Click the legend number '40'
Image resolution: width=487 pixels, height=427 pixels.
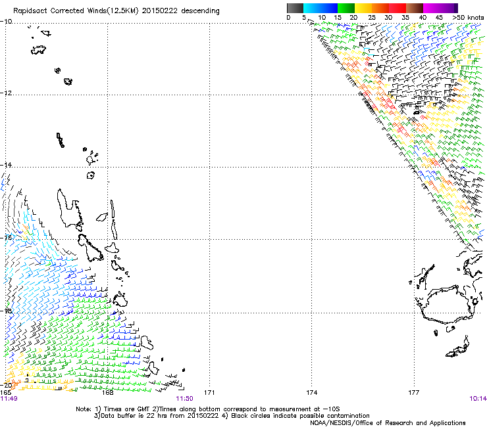[423, 18]
